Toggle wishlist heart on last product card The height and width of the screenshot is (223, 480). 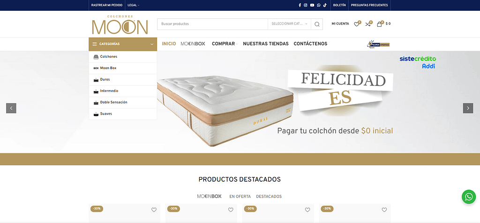click(384, 210)
